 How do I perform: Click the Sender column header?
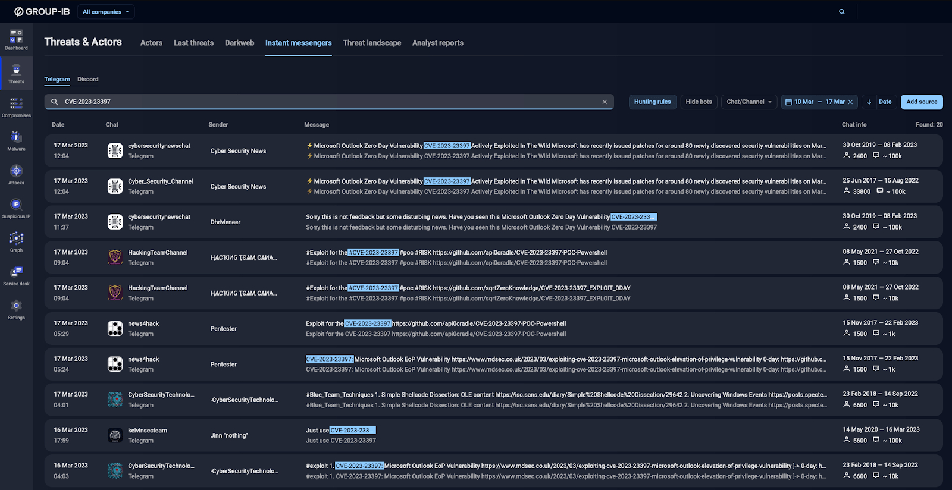pos(218,125)
